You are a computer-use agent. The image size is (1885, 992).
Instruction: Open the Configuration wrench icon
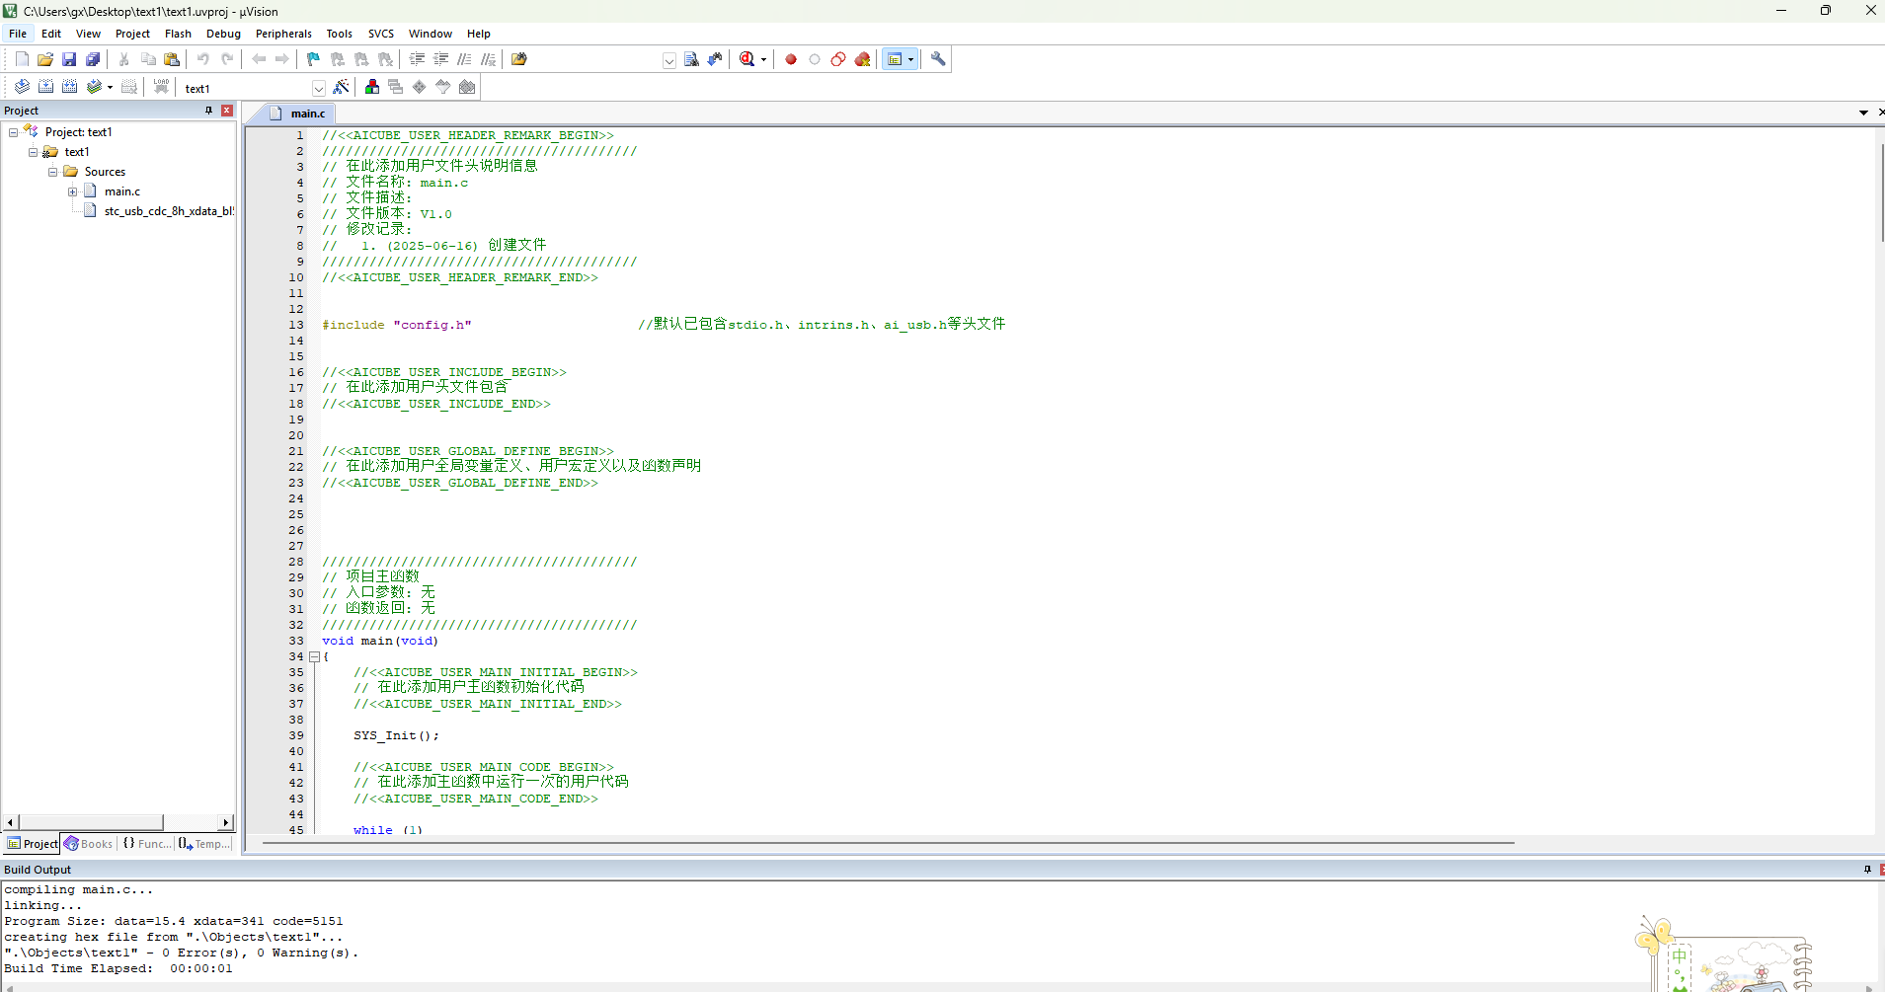coord(938,59)
